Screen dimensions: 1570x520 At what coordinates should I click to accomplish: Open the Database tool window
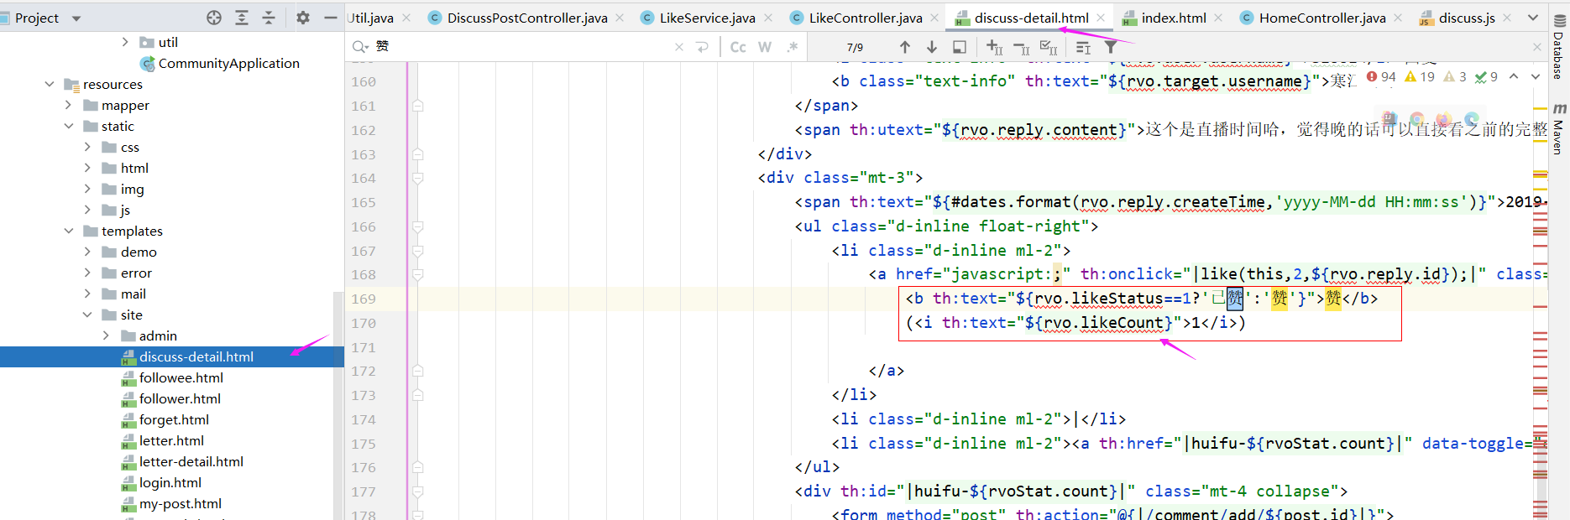tap(1558, 48)
